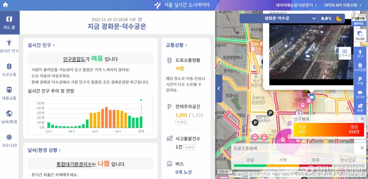The width and height of the screenshot is (368, 179).
Task: Toggle the 인구 map layer
Action: (360, 54)
